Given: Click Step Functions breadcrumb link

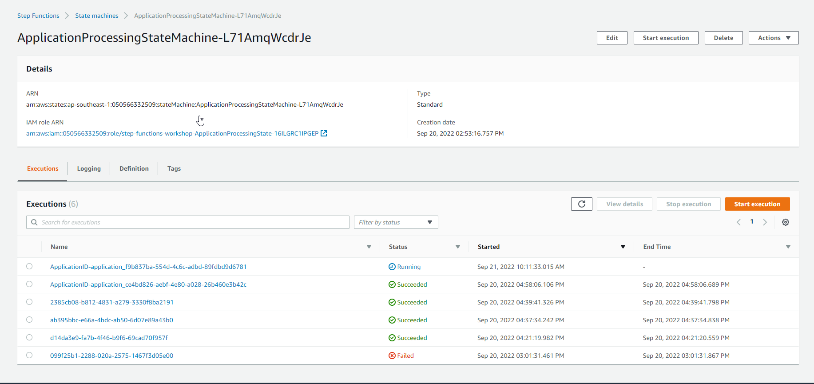Looking at the screenshot, I should 38,16.
